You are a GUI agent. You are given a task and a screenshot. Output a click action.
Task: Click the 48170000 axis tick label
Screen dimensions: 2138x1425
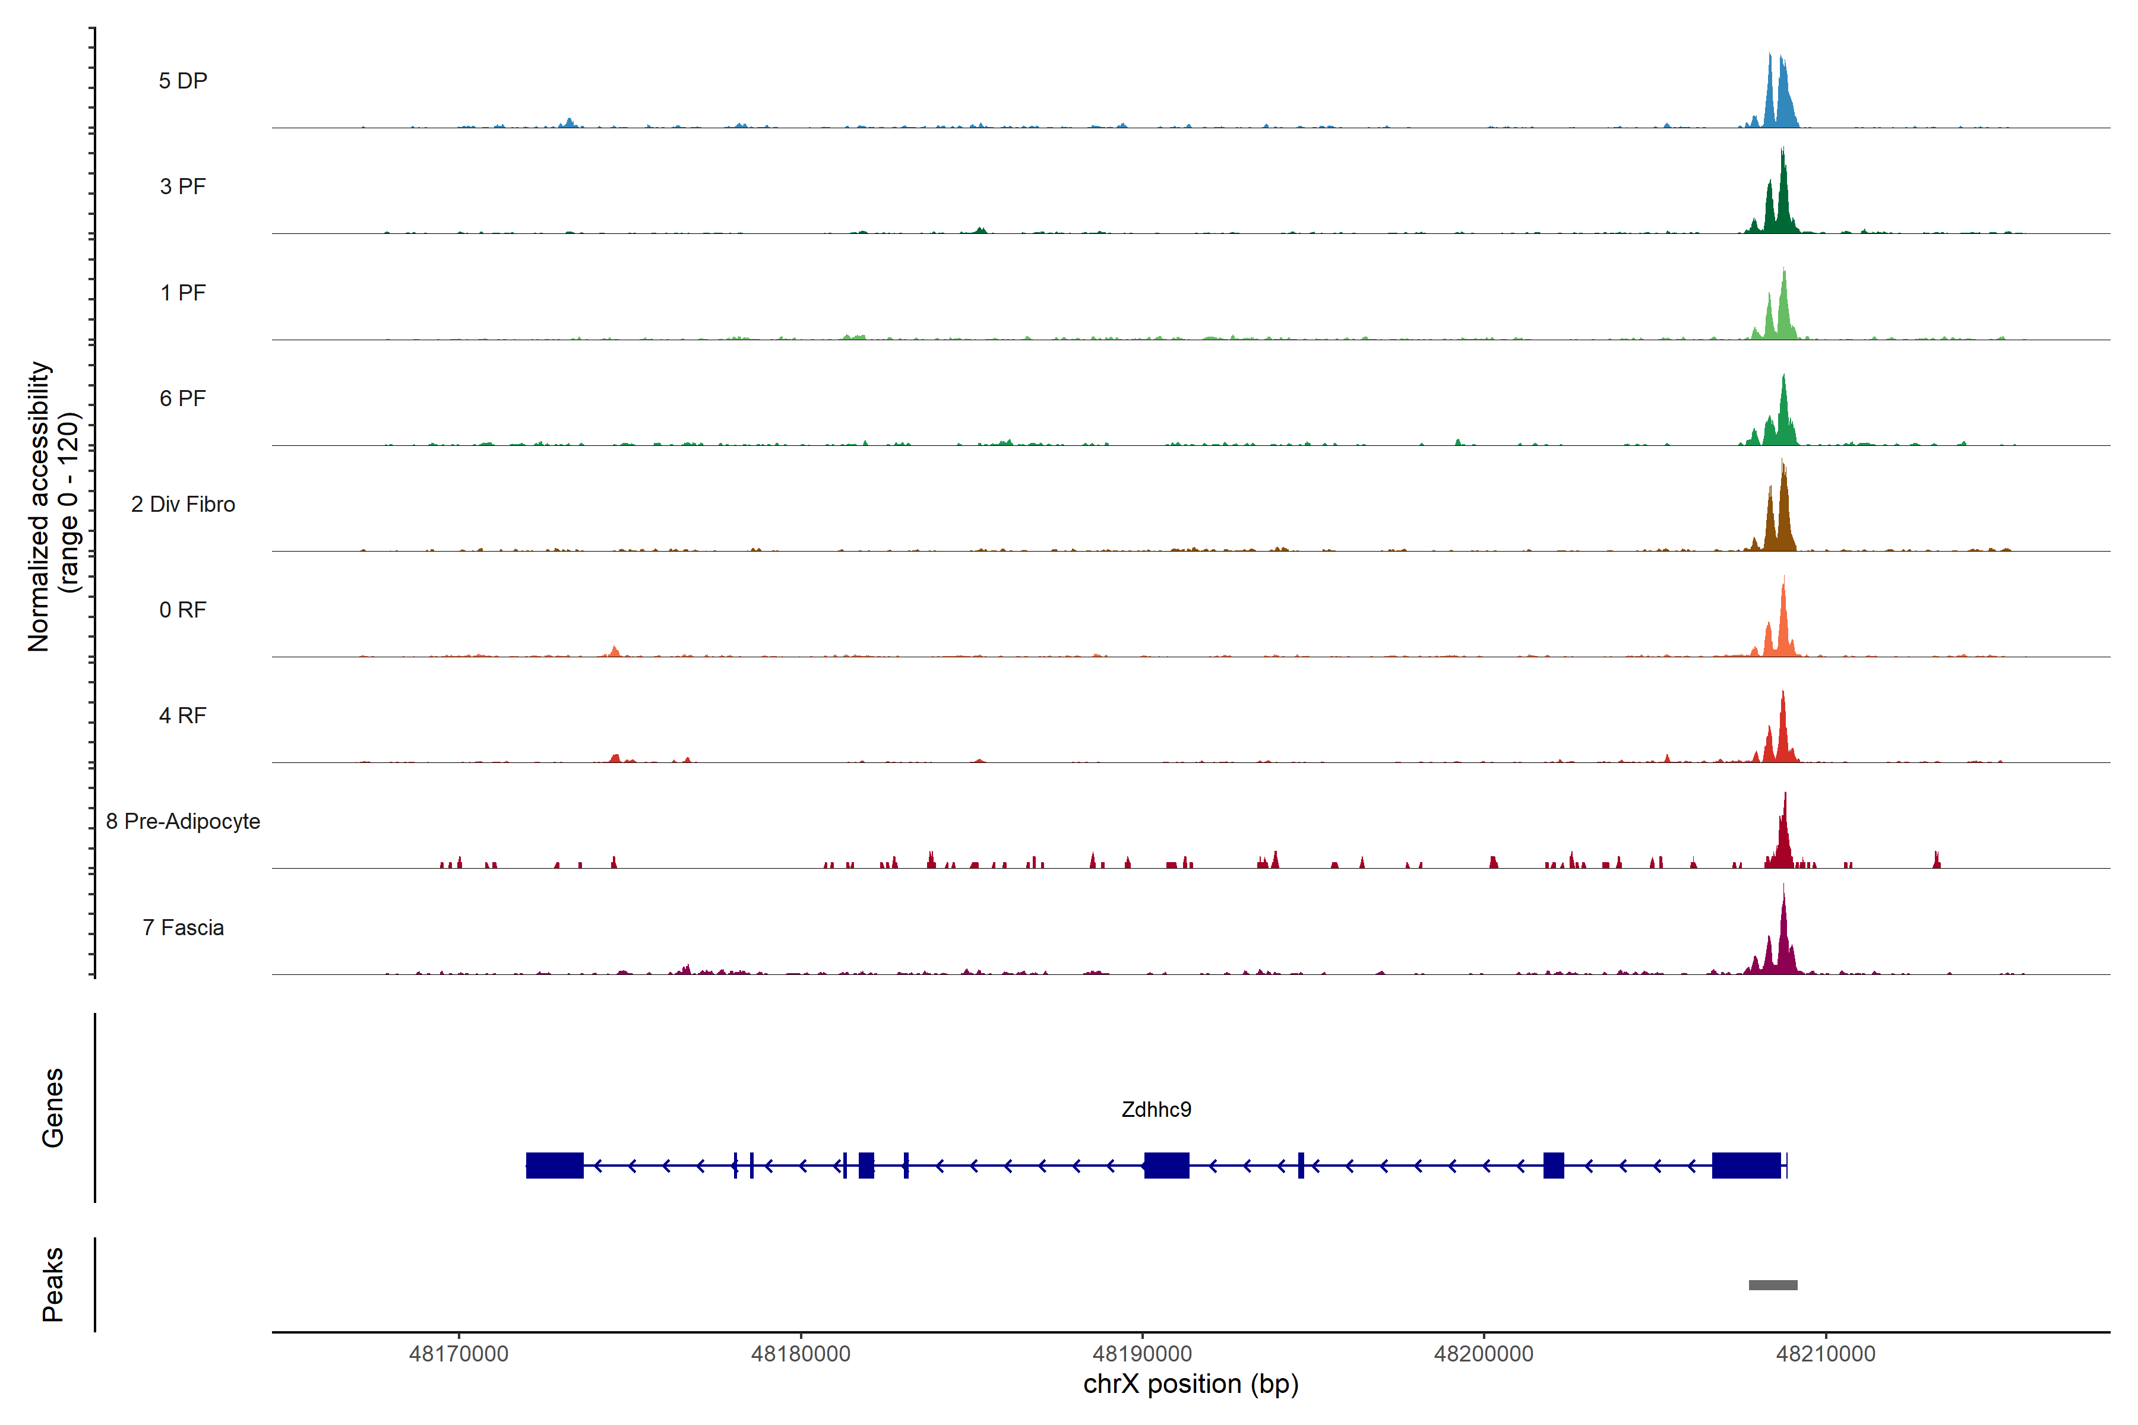(x=459, y=1354)
